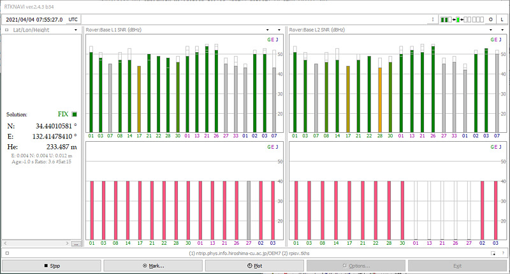Viewport: 510px width, 274px height.
Task: Click the E/N/U standard deviation line
Action: point(41,156)
